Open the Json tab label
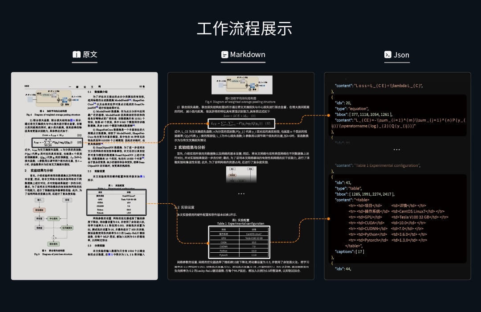 click(401, 55)
